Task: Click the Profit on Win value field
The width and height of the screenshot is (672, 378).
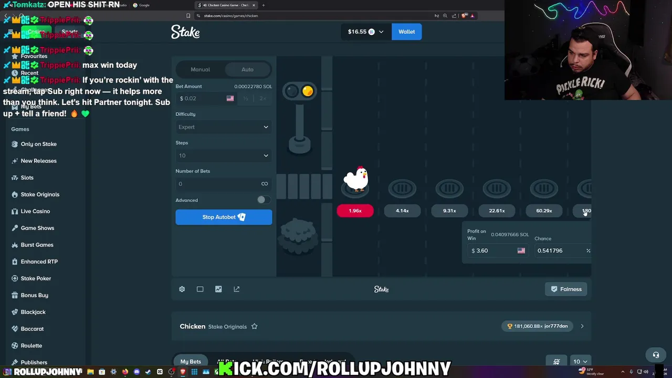Action: (x=498, y=250)
